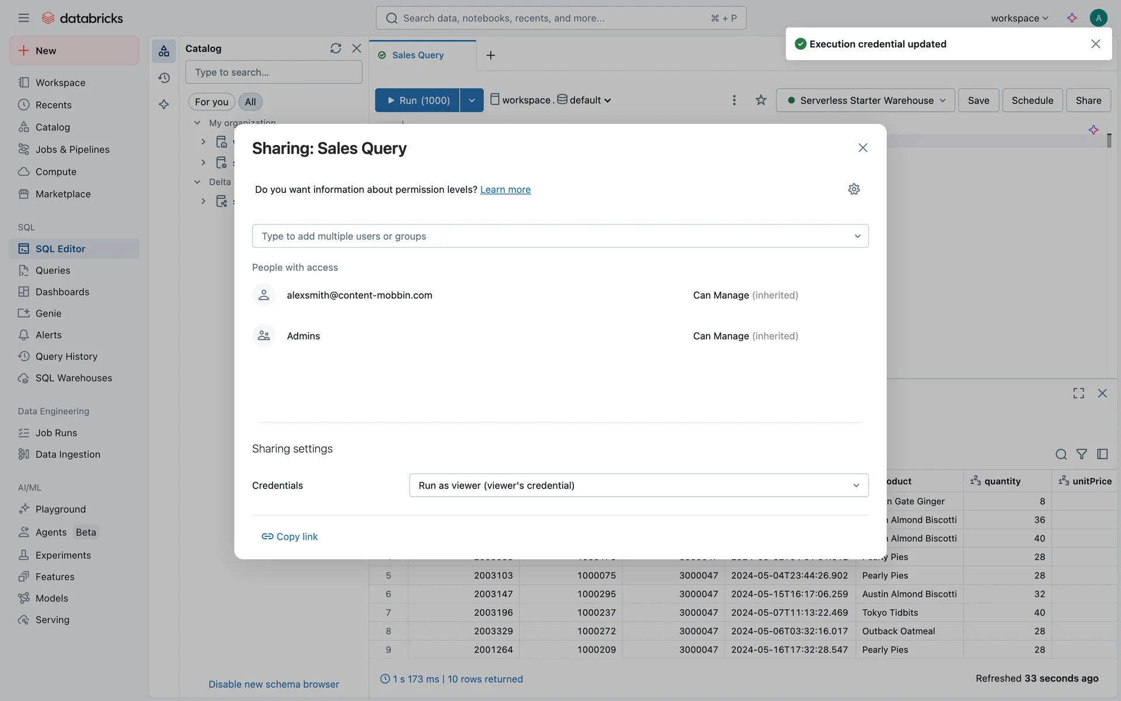Expand results panel to full screen
The width and height of the screenshot is (1121, 701).
[1078, 393]
